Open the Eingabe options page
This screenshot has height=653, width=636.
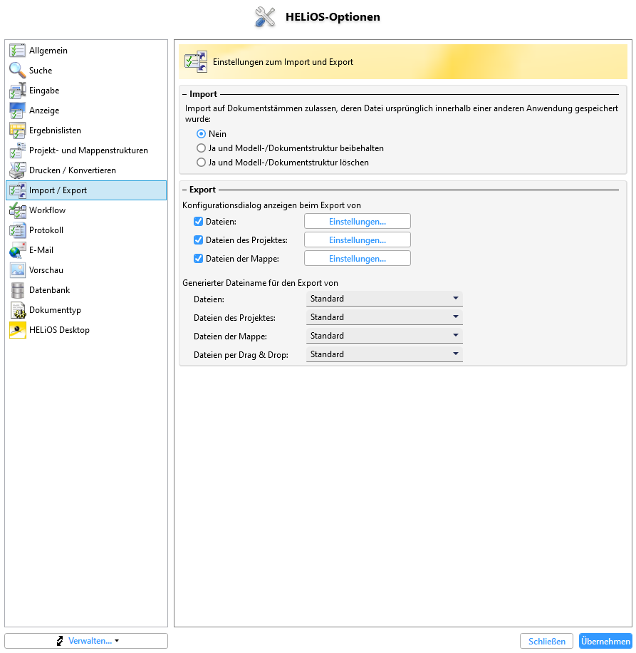pyautogui.click(x=86, y=91)
